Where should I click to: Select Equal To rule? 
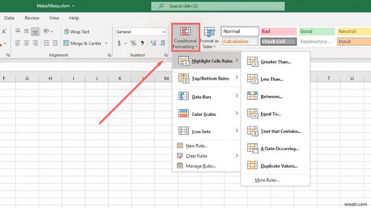[x=275, y=113]
